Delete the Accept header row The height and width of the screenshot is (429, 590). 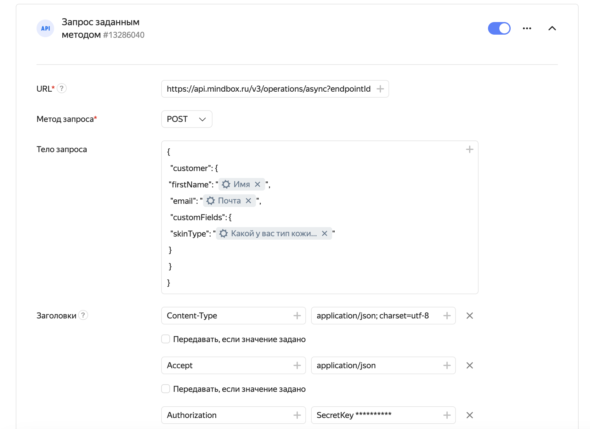(469, 365)
